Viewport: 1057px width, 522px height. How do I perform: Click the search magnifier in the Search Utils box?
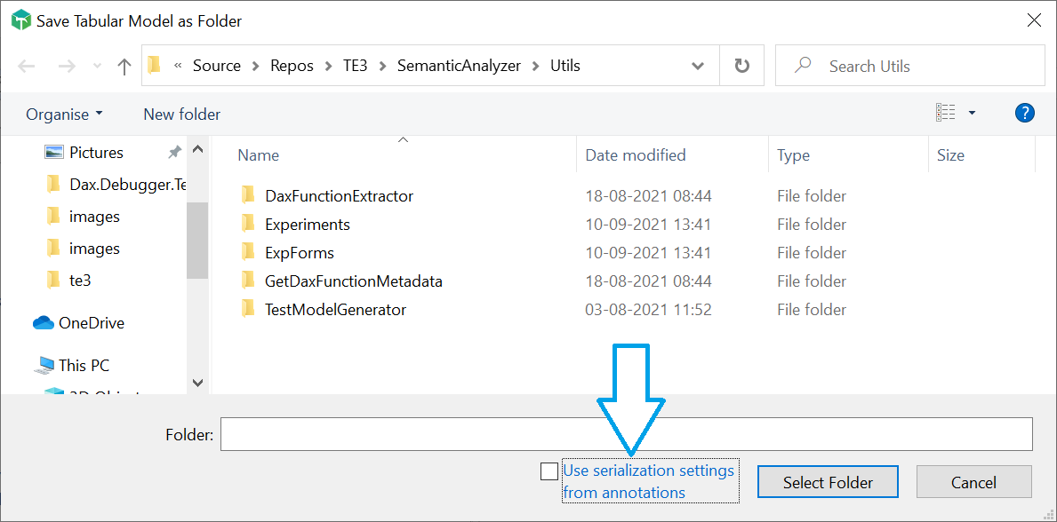click(805, 65)
